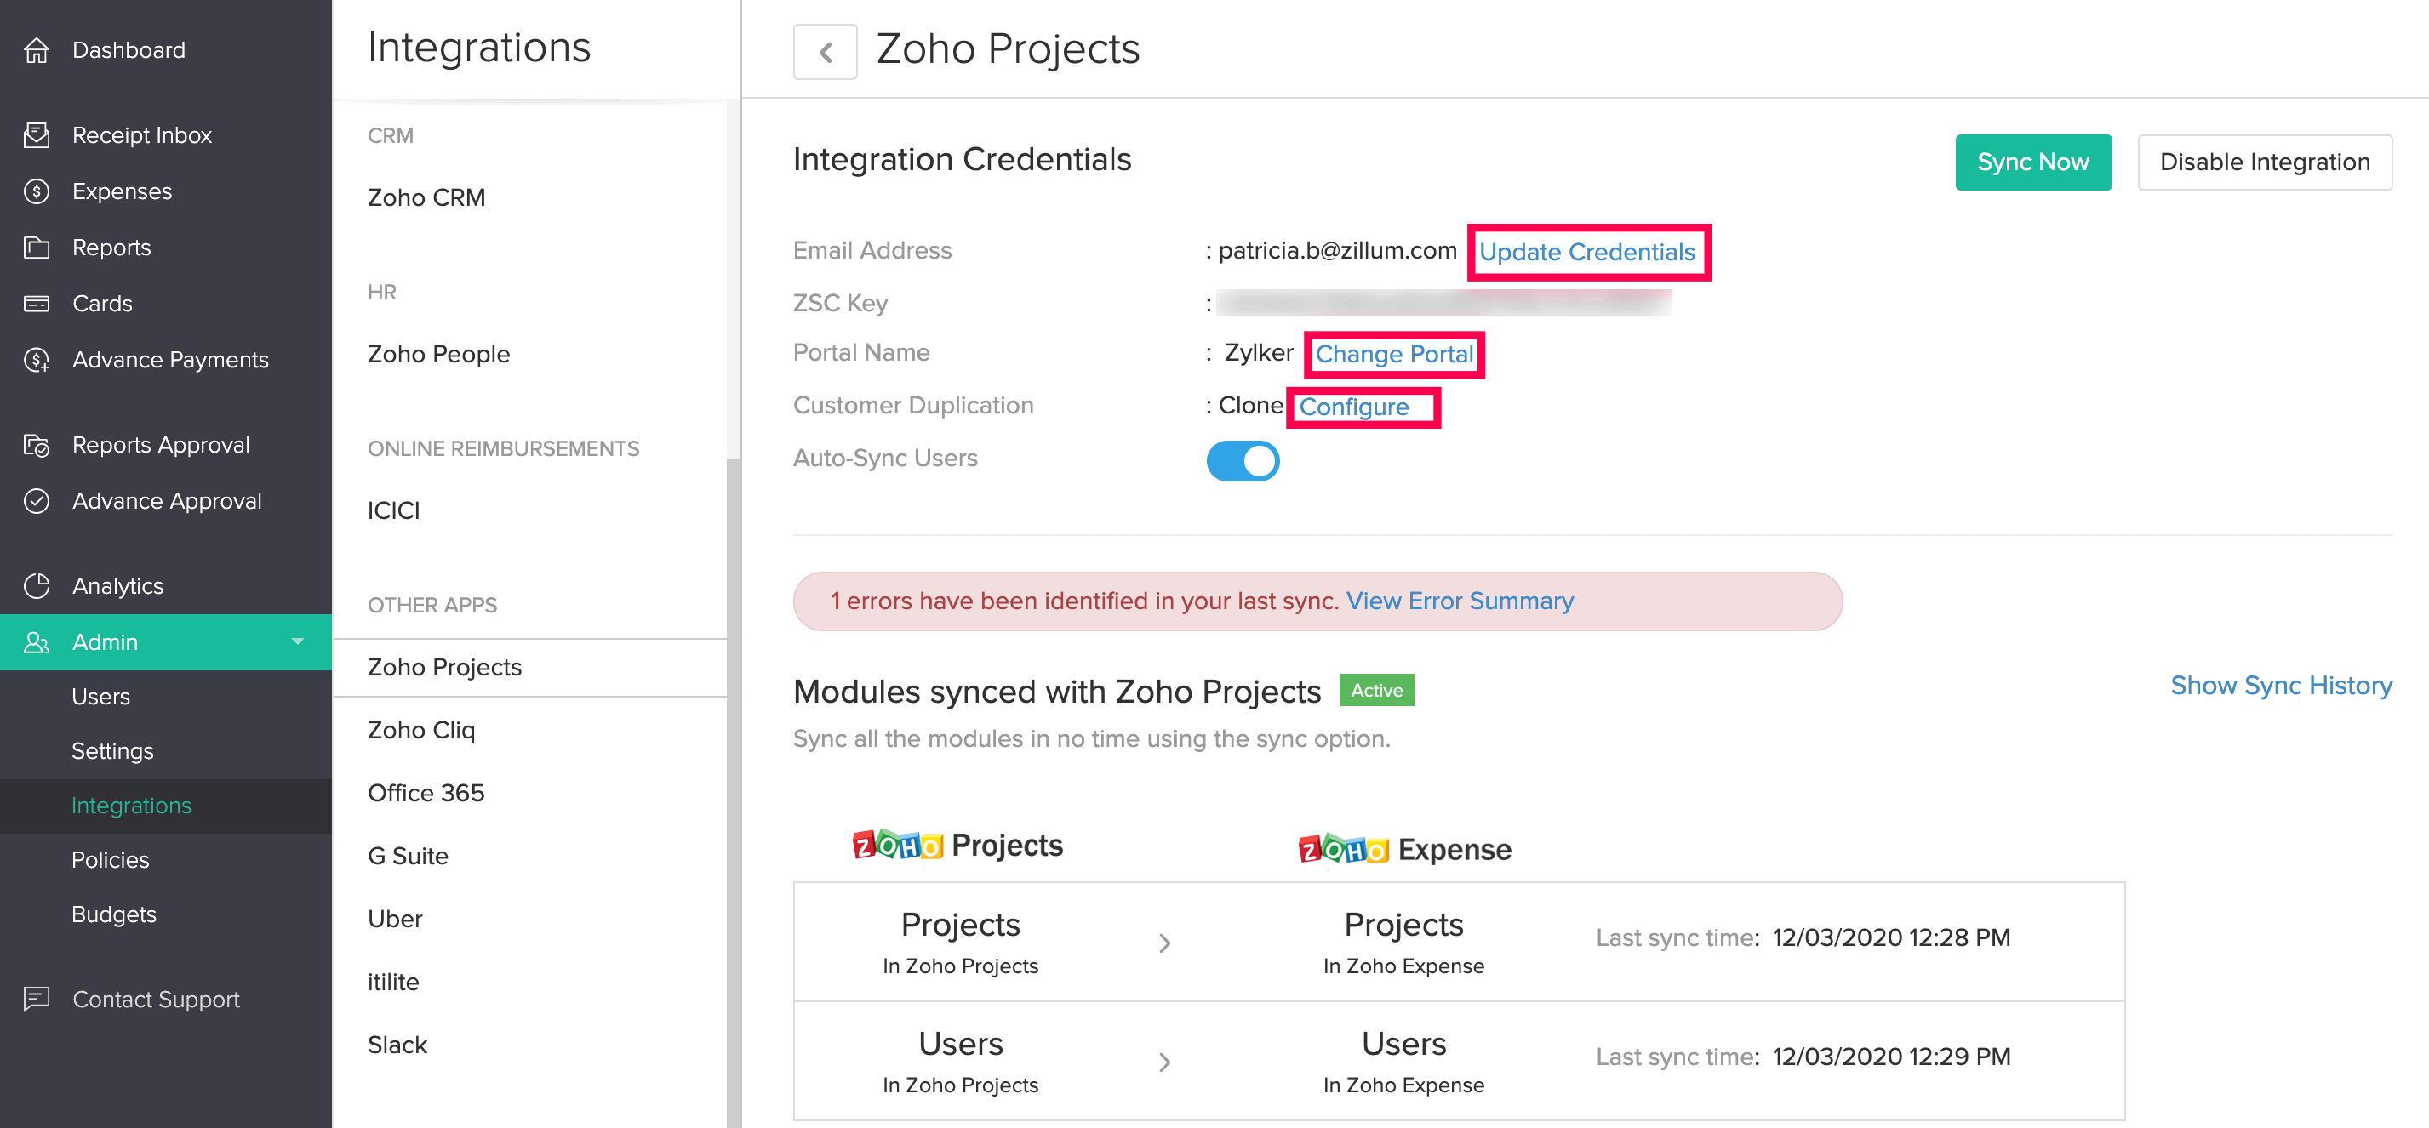Click the Contact Support chat icon
The height and width of the screenshot is (1128, 2429).
(x=37, y=998)
